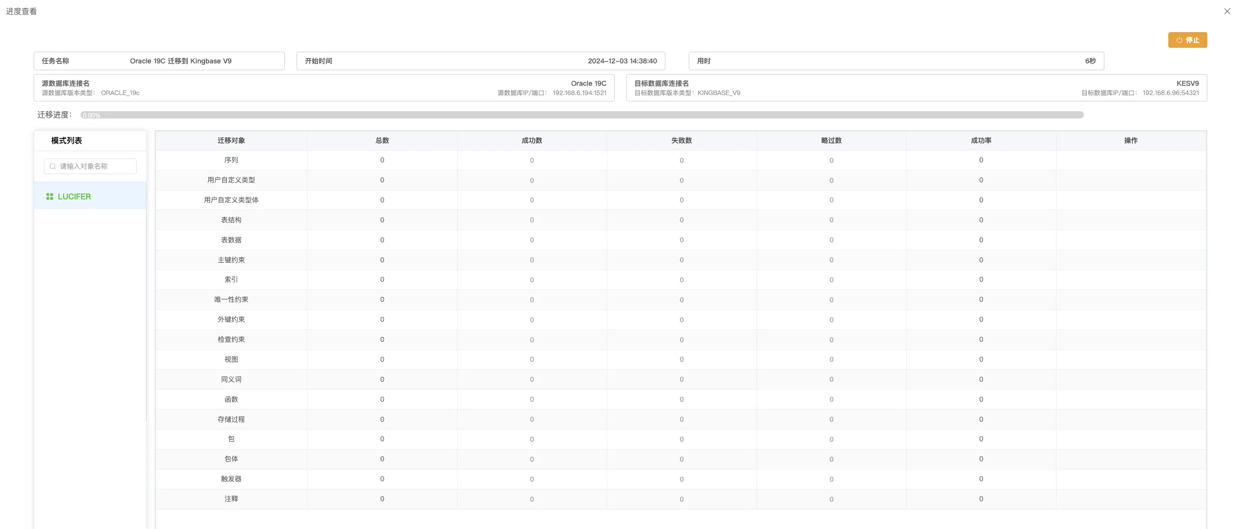Select the 触发器 migration row
This screenshot has height=529, width=1239.
231,479
